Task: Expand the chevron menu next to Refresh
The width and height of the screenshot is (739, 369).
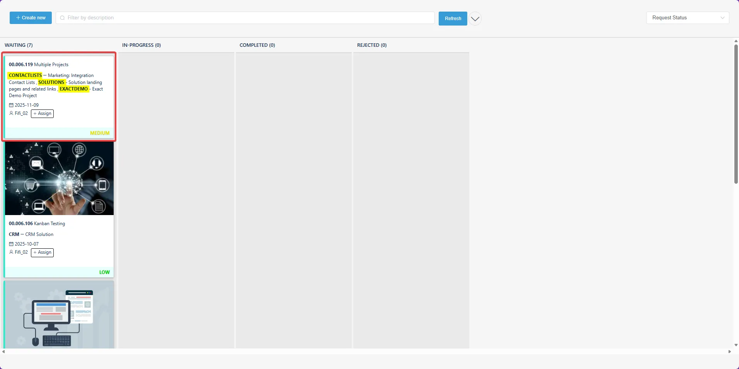Action: click(475, 18)
